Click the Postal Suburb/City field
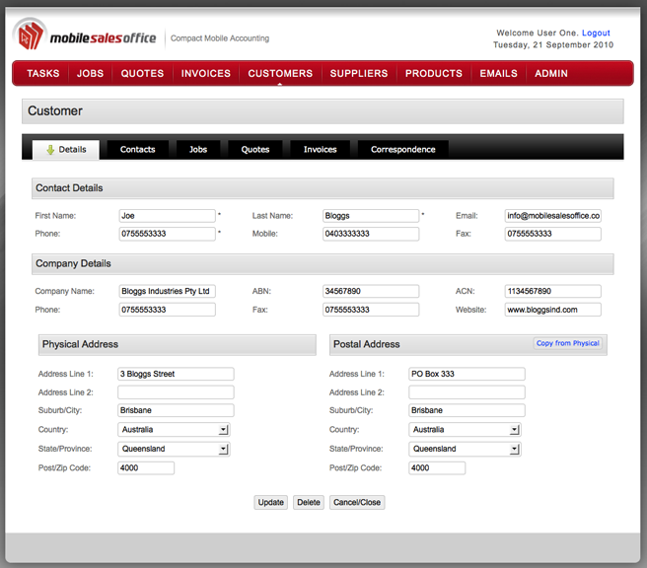 click(x=467, y=410)
